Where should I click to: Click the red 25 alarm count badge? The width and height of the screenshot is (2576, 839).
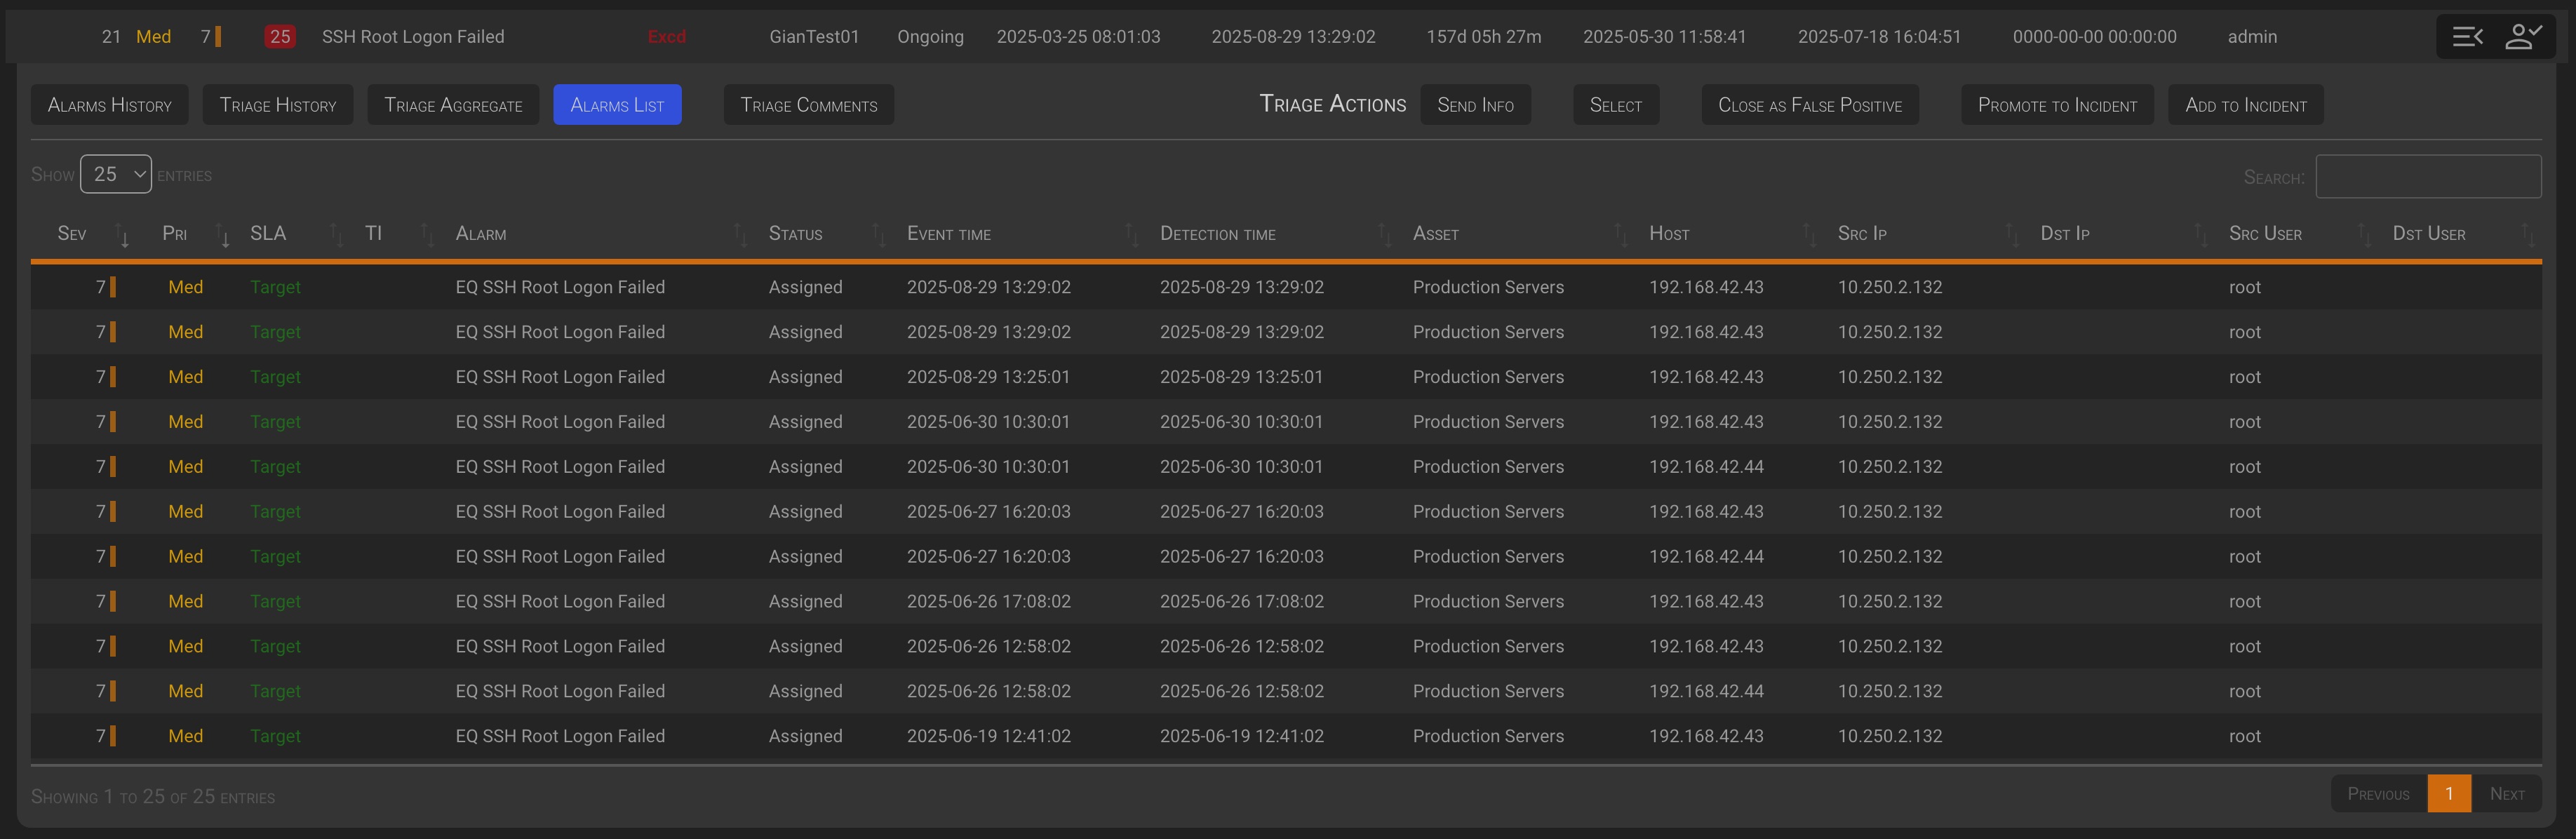280,37
